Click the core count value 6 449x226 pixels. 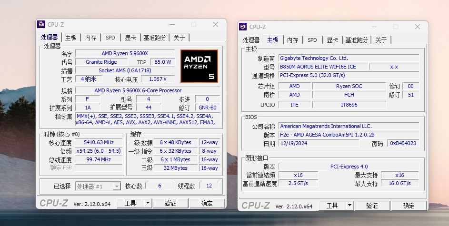[x=160, y=186]
